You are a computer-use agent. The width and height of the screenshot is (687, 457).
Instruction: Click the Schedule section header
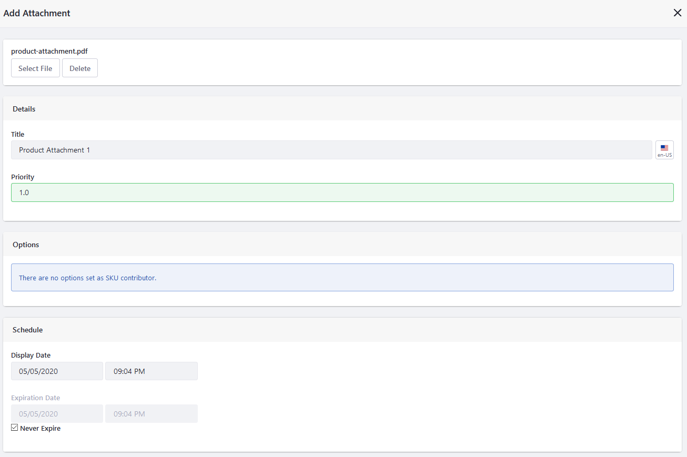[342, 330]
